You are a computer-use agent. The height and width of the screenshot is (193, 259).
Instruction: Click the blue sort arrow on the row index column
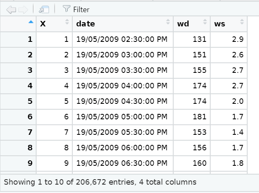click(x=30, y=23)
